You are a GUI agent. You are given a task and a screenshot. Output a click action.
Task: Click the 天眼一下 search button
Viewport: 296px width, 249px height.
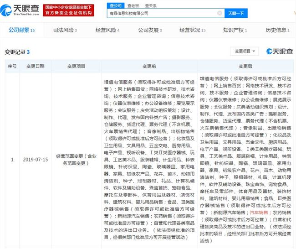click(x=236, y=13)
